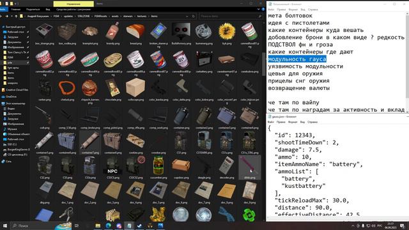Click the Explorer search field

click(230, 16)
